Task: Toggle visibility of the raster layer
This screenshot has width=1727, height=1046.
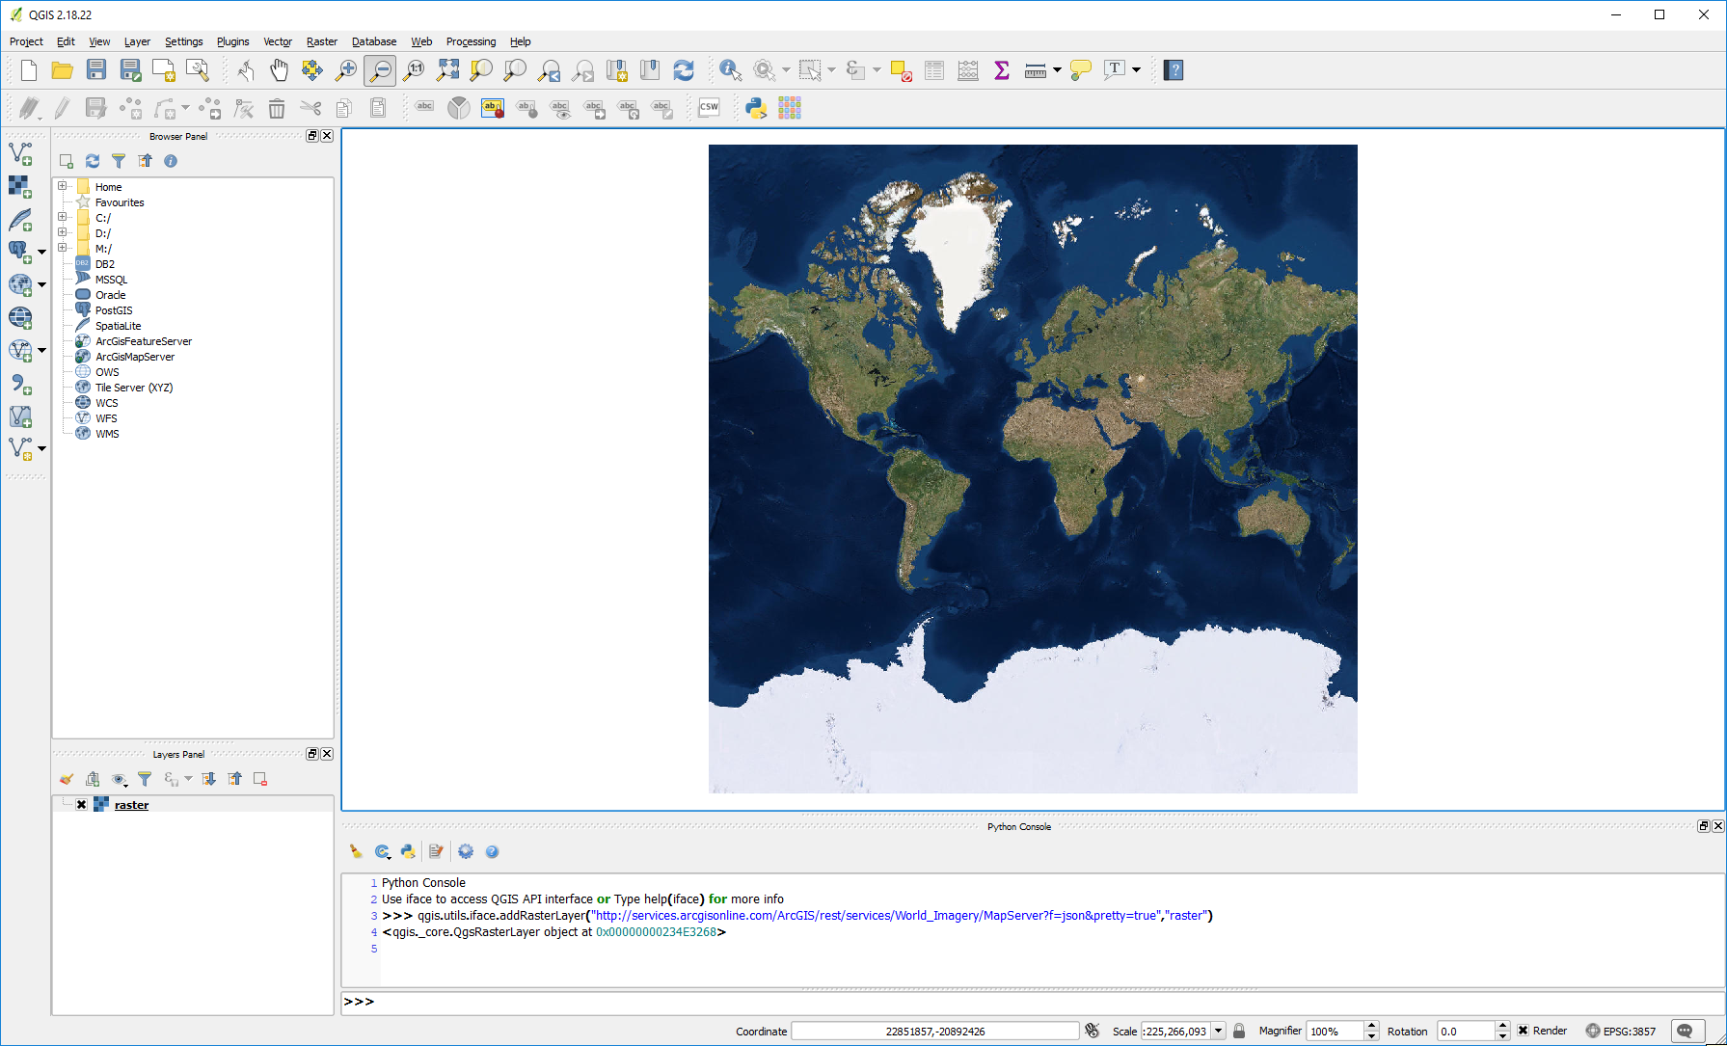Action: [81, 805]
